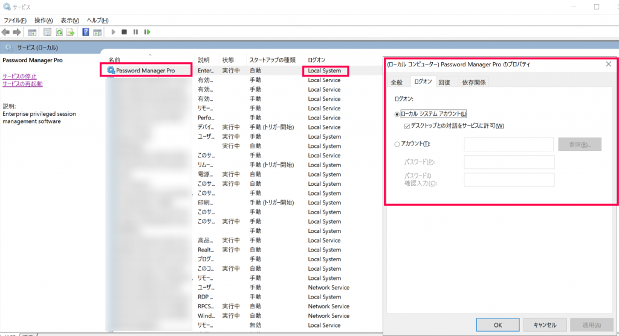Sort list by 名前 column header
The width and height of the screenshot is (619, 336).
114,60
